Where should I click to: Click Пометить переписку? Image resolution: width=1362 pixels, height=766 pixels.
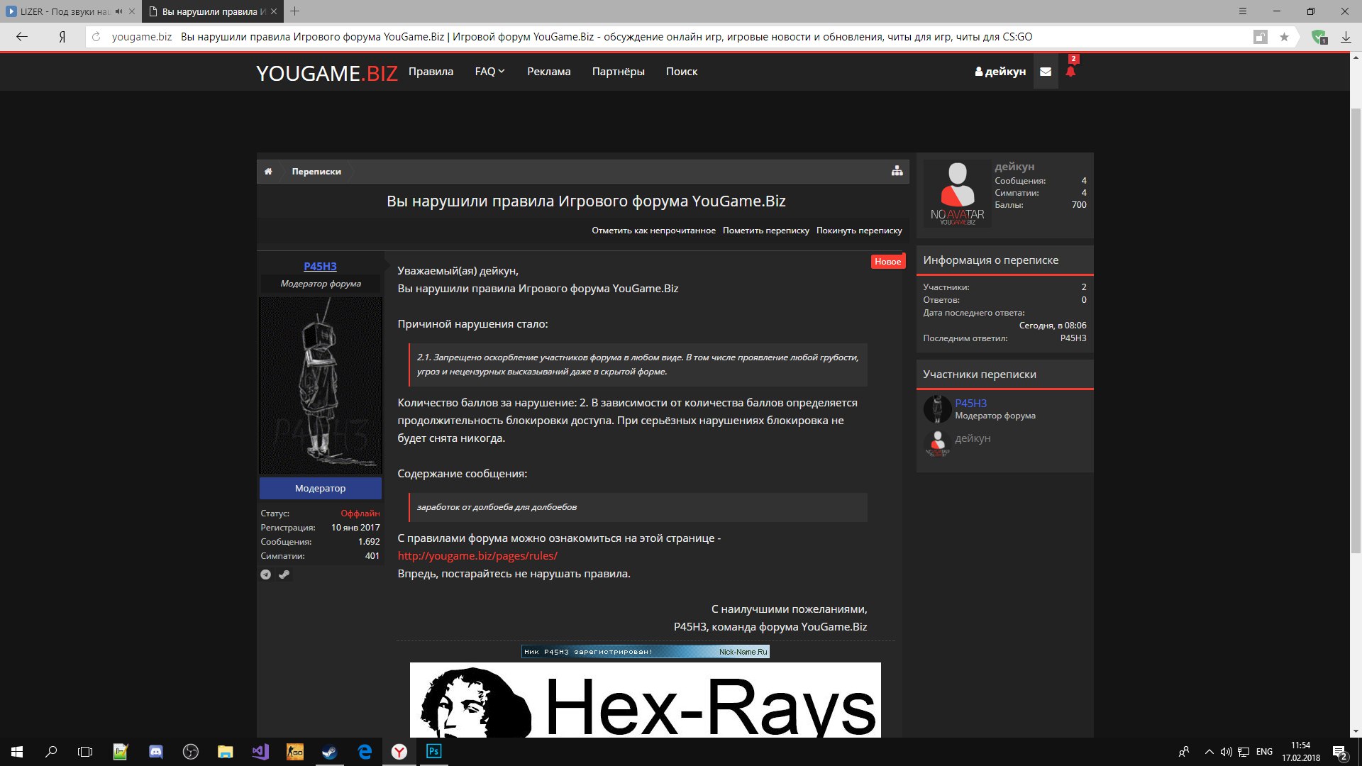click(x=765, y=231)
